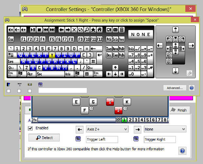Click the mute volume media key
Screen dimensions: 203x164
pos(11,30)
